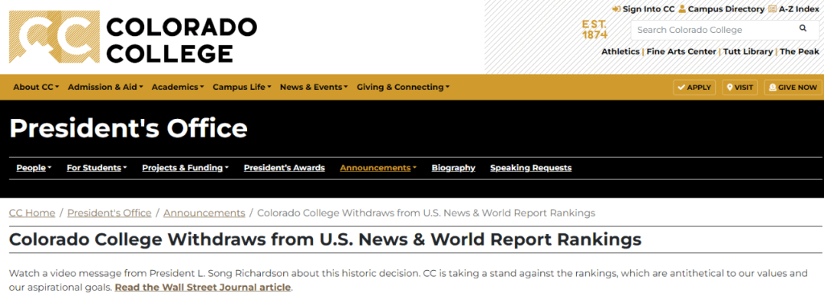Click the CC Home breadcrumb link

point(32,213)
